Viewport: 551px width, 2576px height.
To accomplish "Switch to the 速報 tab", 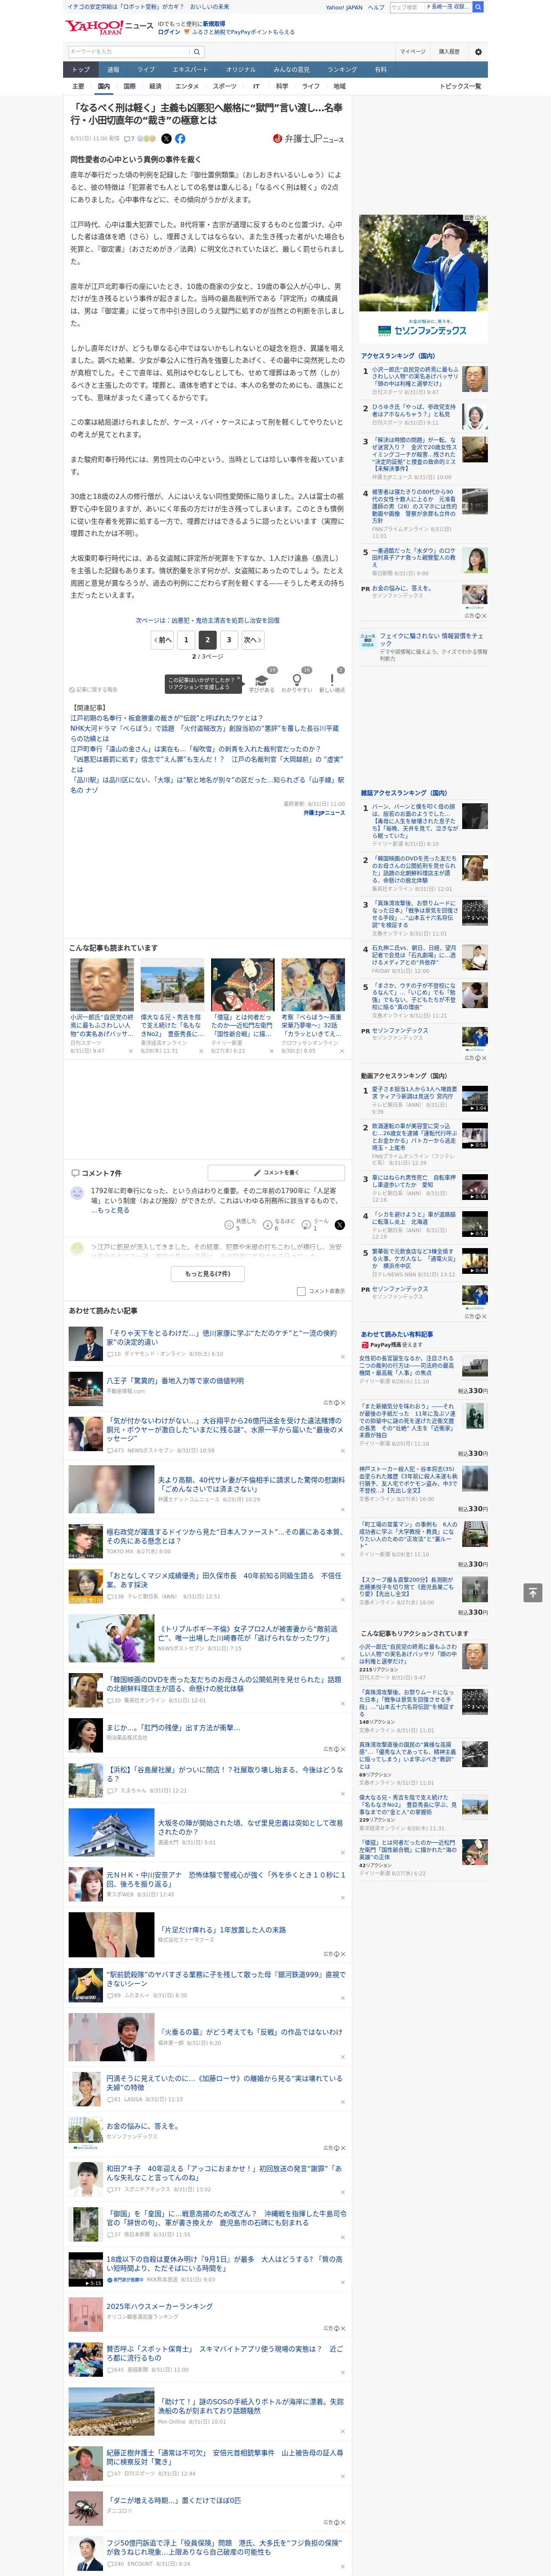I will [x=113, y=70].
